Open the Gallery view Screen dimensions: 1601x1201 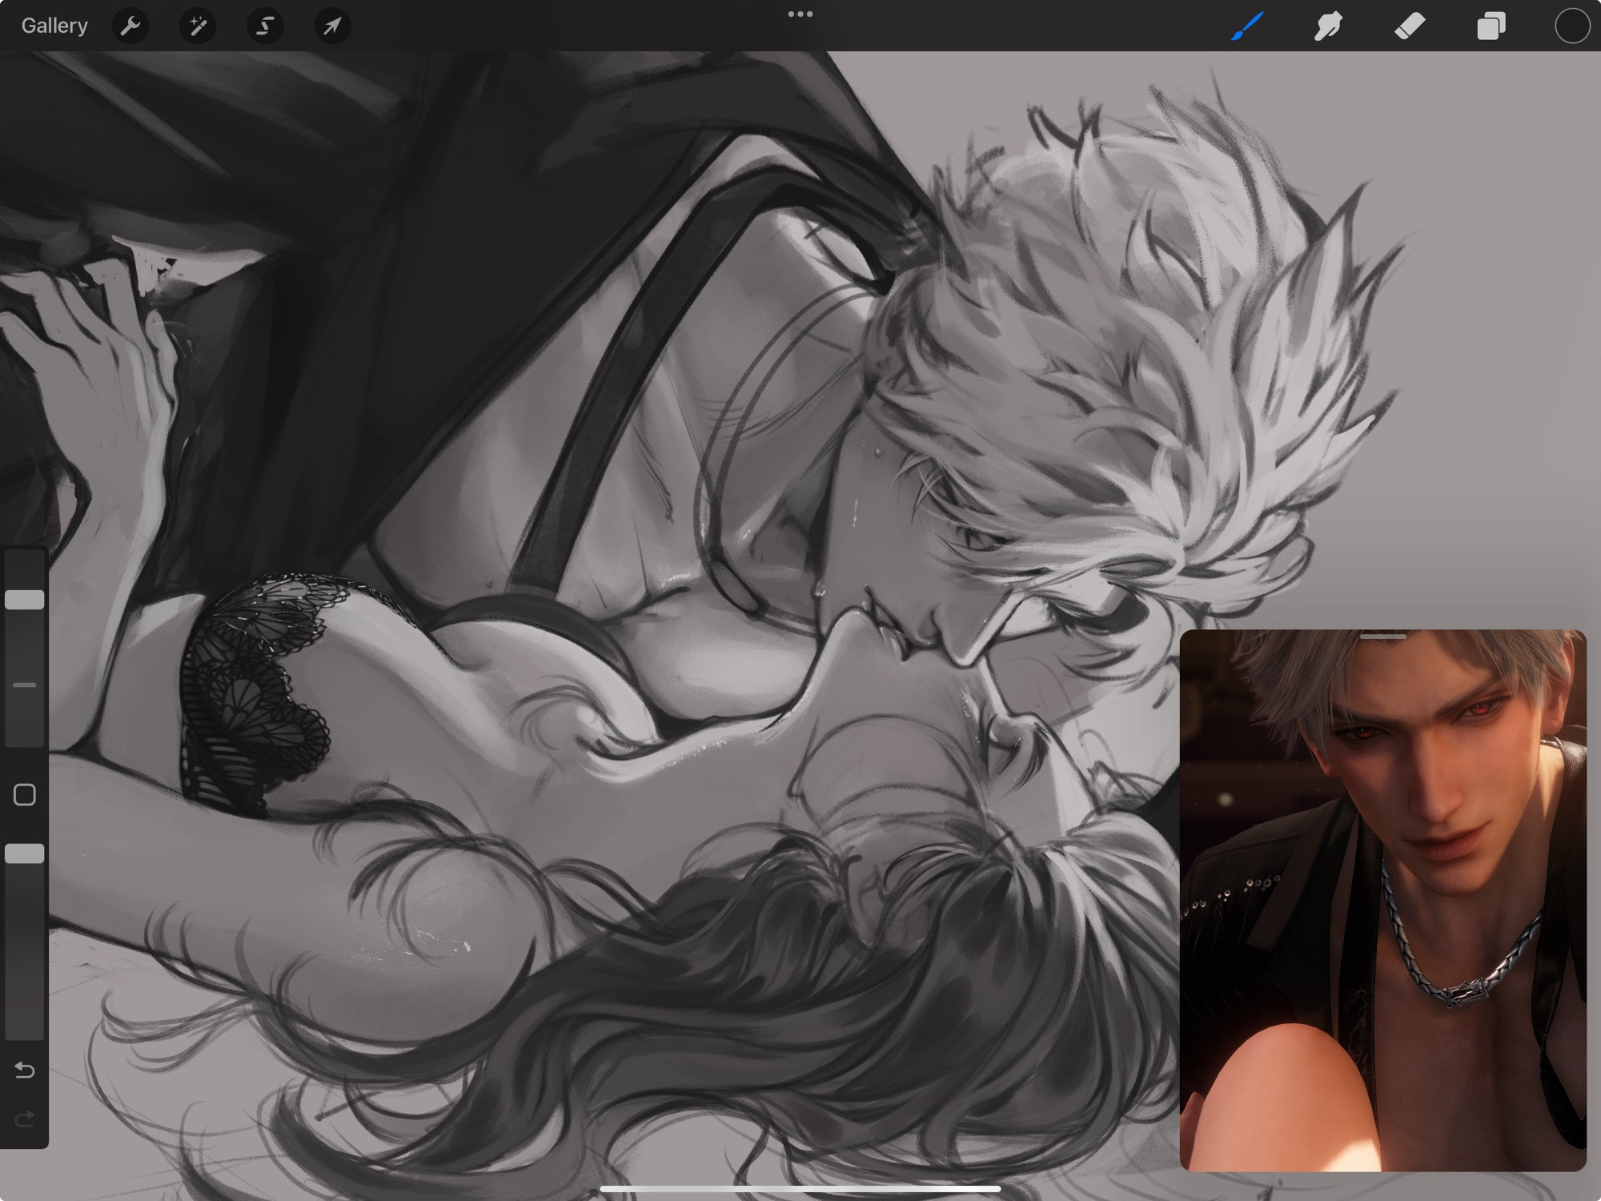[54, 26]
